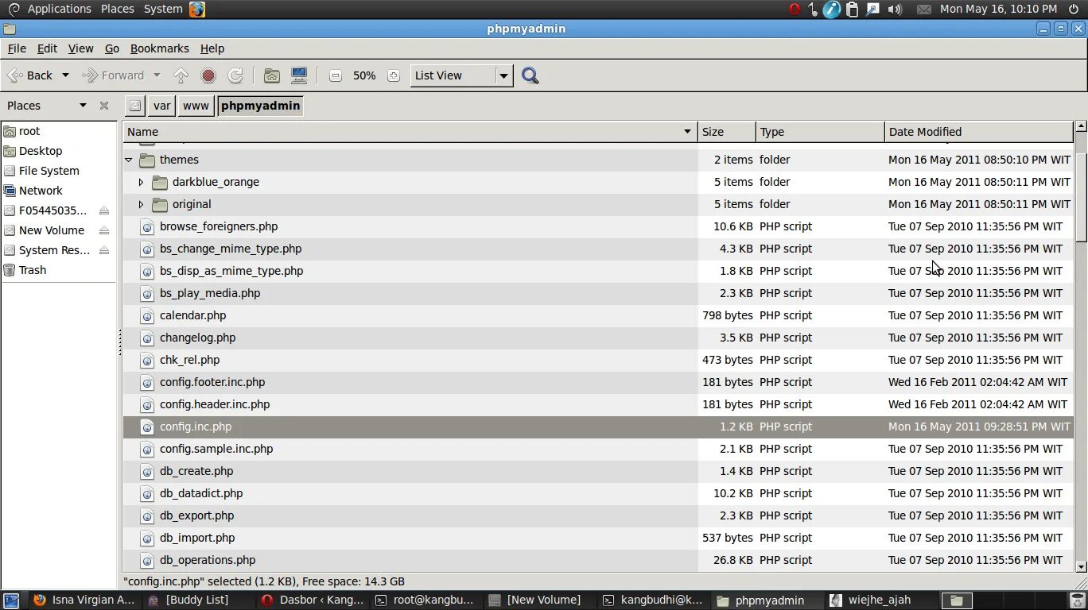The height and width of the screenshot is (610, 1088).
Task: Click the root filesystem path button
Action: 135,106
